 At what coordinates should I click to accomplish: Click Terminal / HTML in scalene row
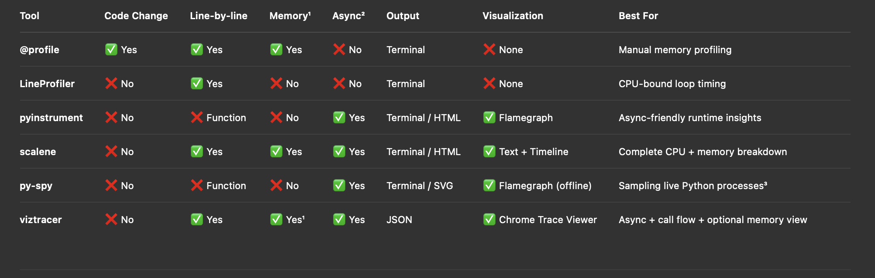pyautogui.click(x=424, y=152)
